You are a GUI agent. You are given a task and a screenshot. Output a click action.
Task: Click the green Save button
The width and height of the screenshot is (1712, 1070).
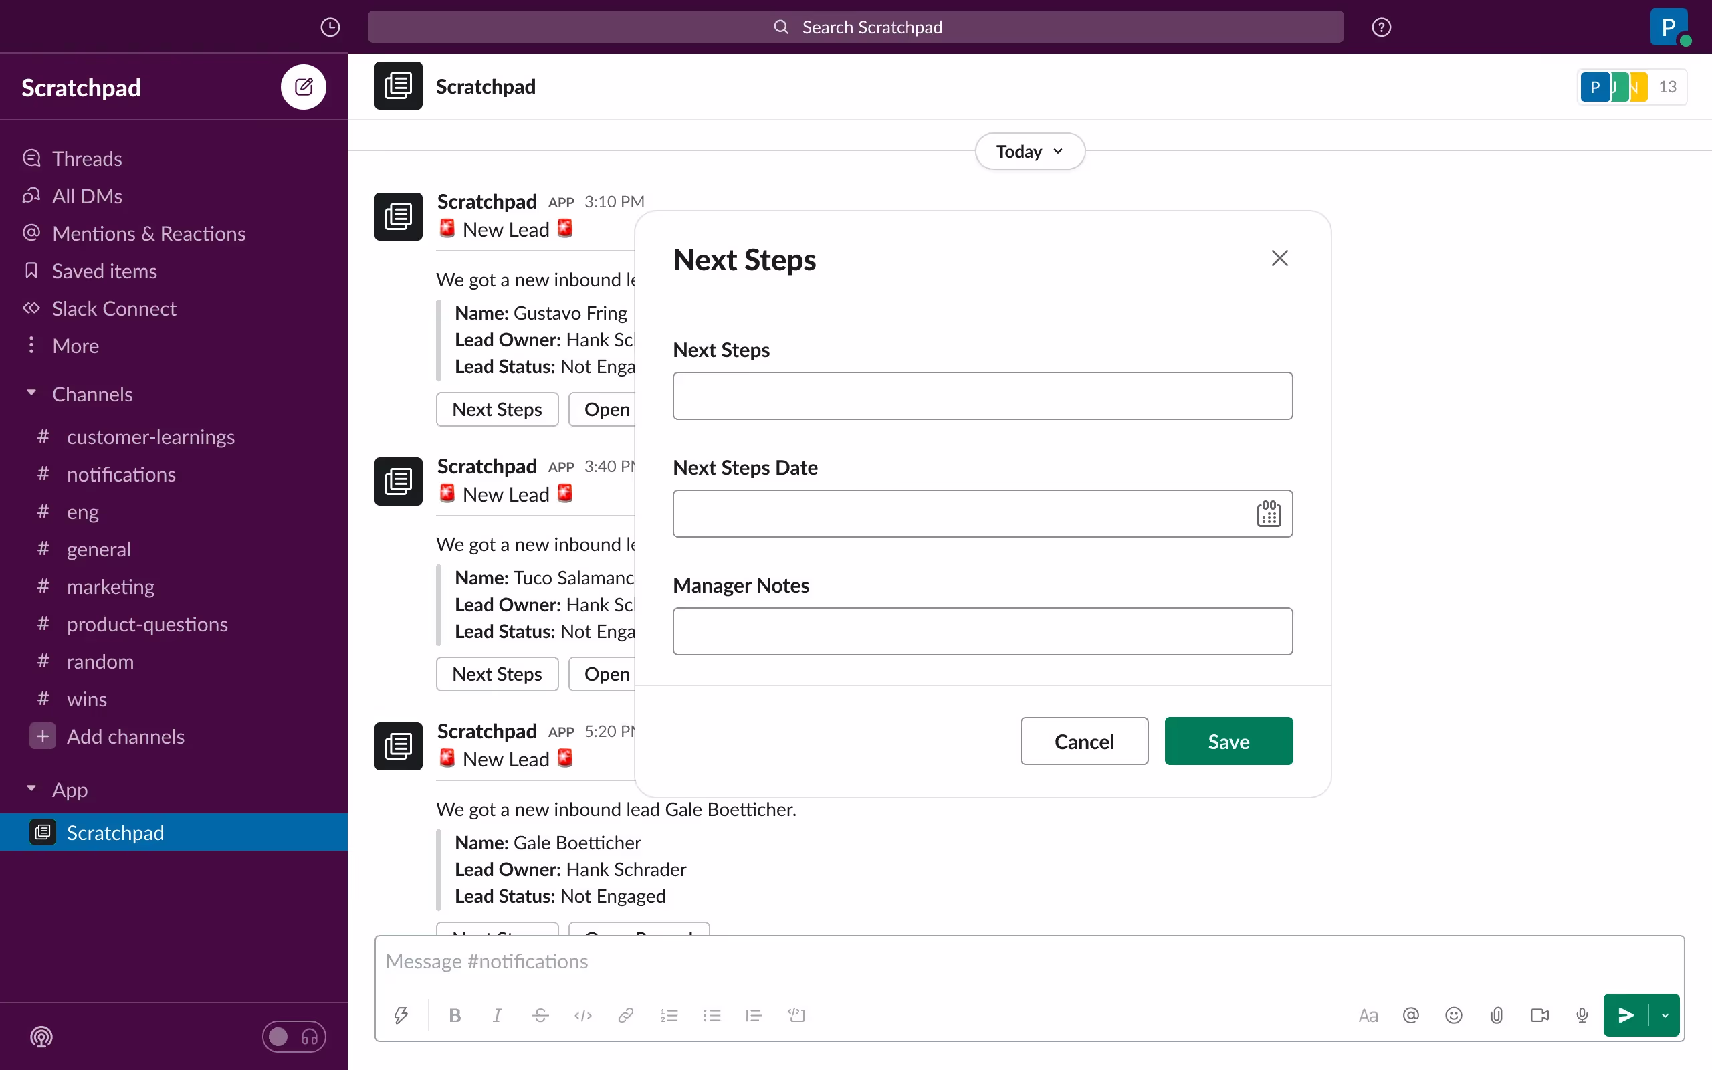1228,741
